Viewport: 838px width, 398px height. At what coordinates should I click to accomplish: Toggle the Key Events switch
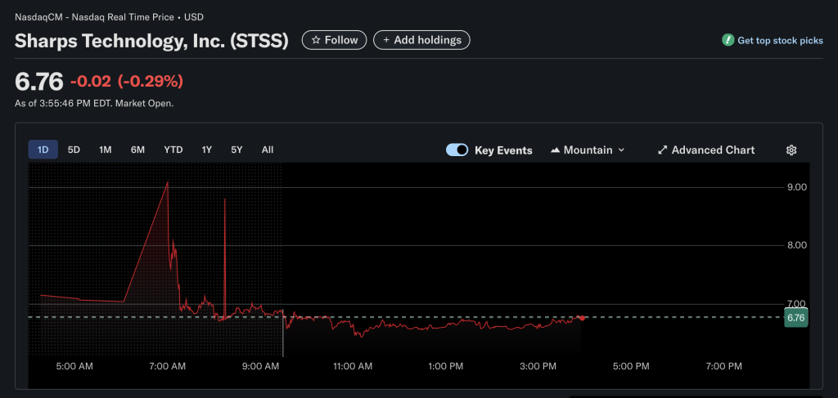coord(457,150)
